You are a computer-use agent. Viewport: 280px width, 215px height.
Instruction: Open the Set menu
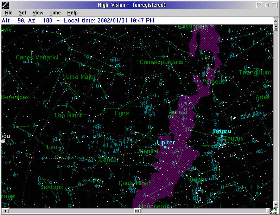point(23,13)
